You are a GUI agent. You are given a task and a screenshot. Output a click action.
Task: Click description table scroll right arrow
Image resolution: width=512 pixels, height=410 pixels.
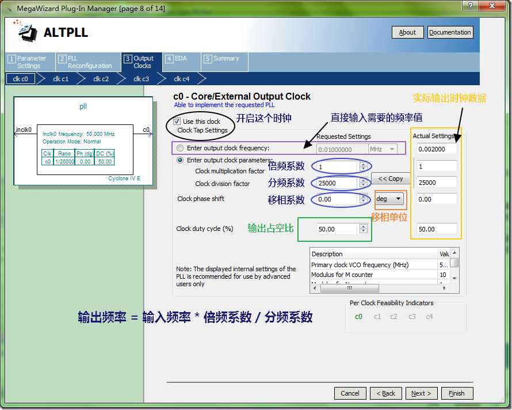[x=444, y=288]
